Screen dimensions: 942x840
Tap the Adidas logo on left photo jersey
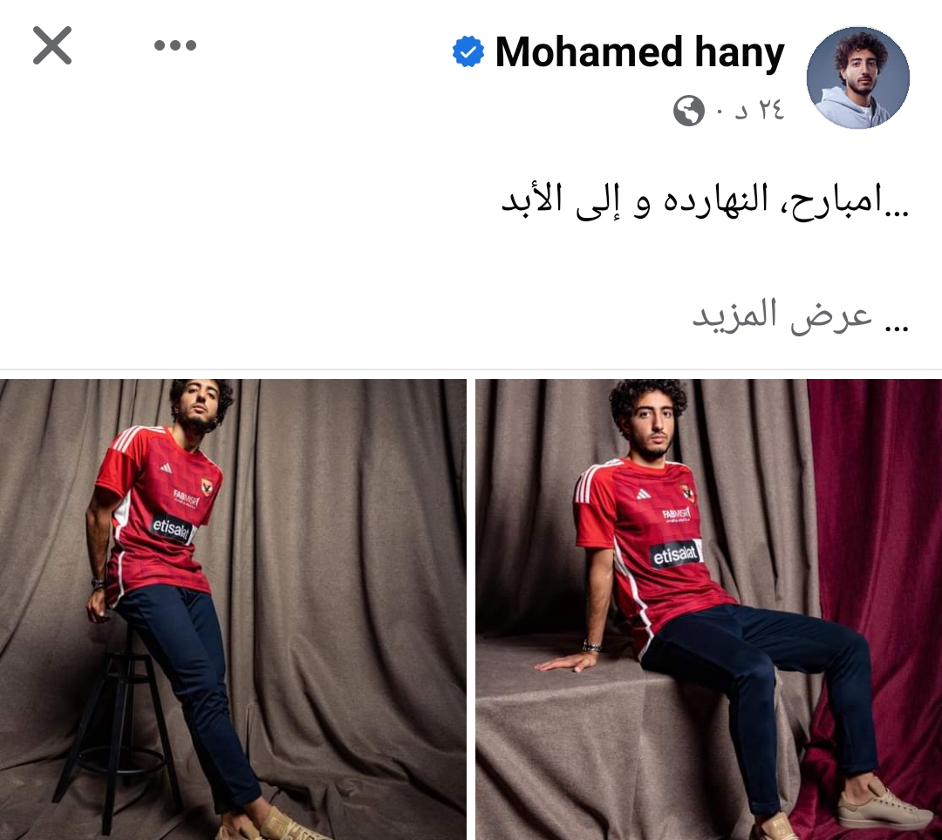pyautogui.click(x=165, y=468)
